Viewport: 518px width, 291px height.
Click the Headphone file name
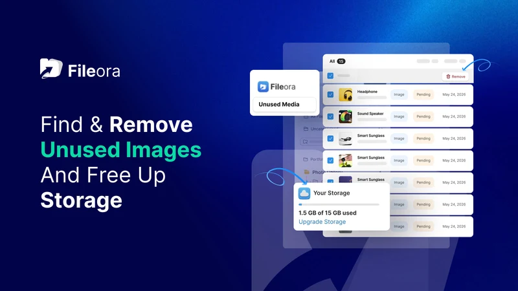(367, 92)
